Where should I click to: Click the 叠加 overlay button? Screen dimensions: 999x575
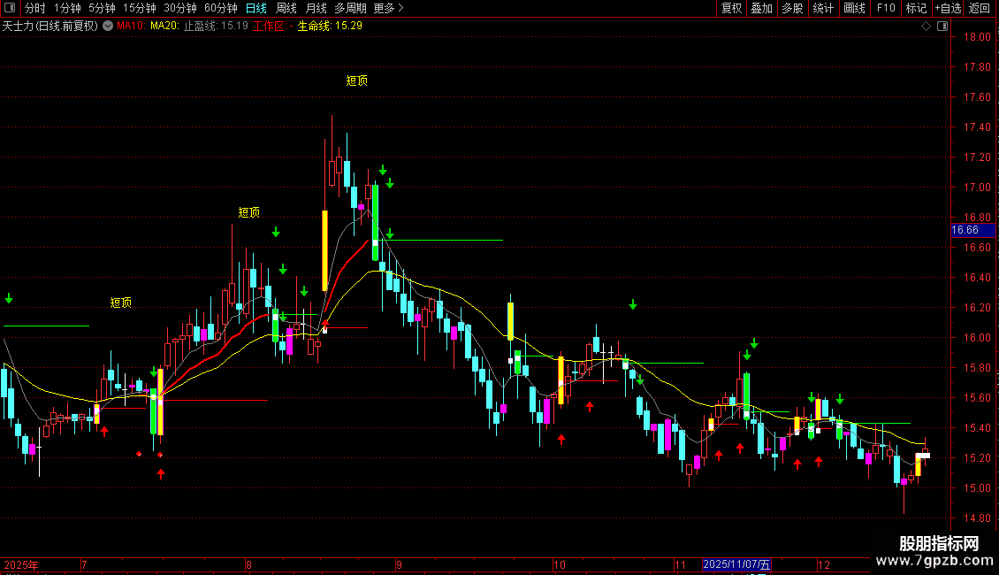pos(761,8)
